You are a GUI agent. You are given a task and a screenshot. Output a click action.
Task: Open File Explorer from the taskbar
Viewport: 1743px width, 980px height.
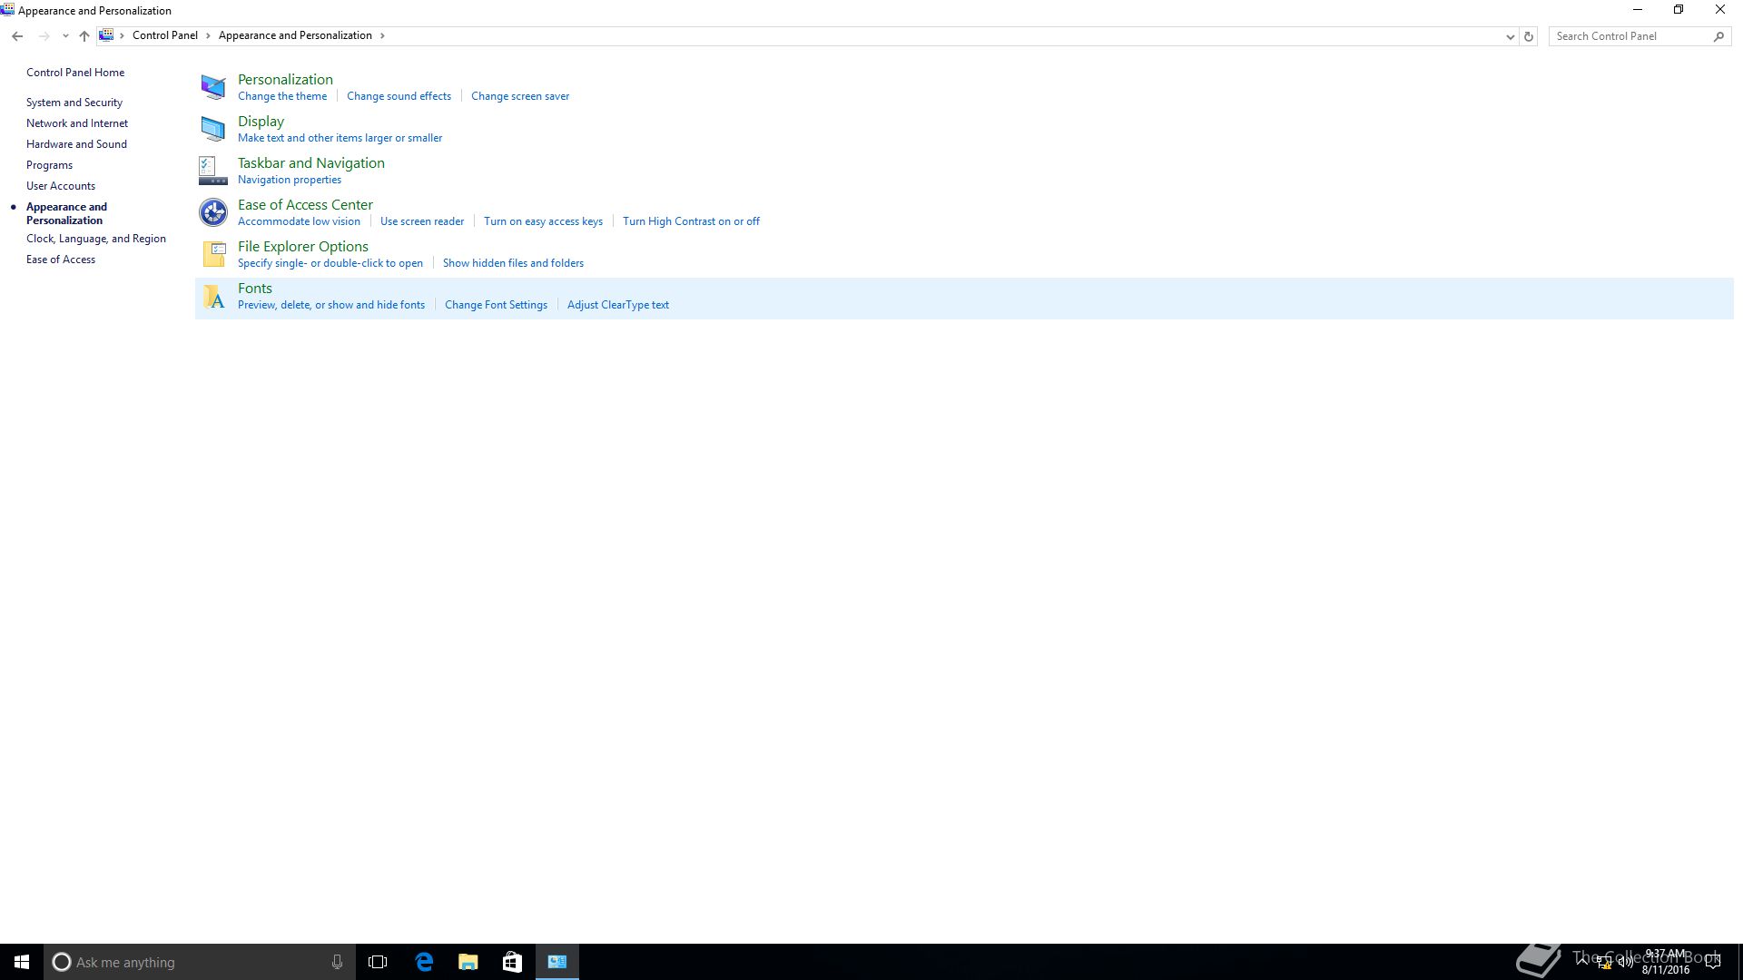tap(468, 962)
